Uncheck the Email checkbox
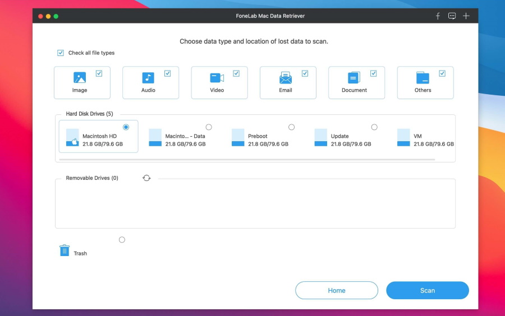Viewport: 505px width, 316px height. coord(305,73)
